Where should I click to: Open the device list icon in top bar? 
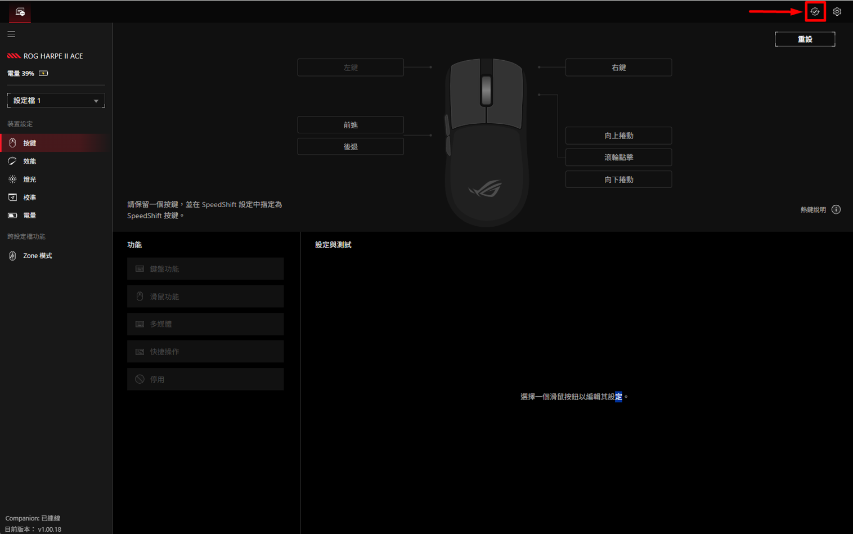(x=20, y=11)
